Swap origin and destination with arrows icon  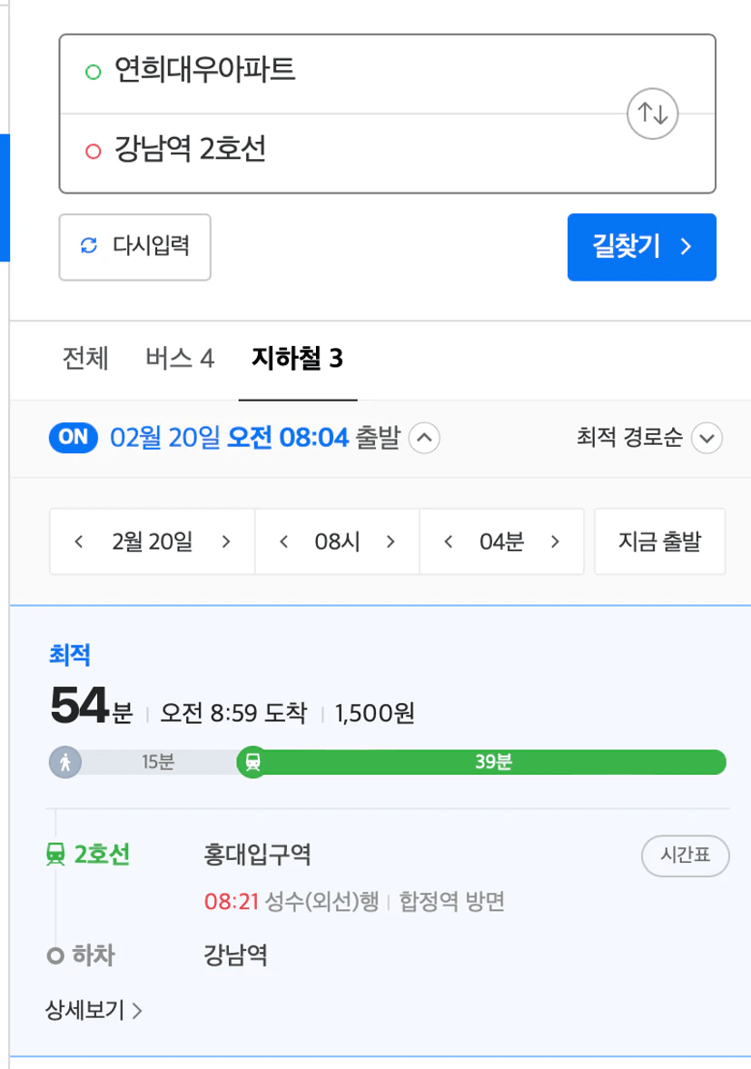652,114
